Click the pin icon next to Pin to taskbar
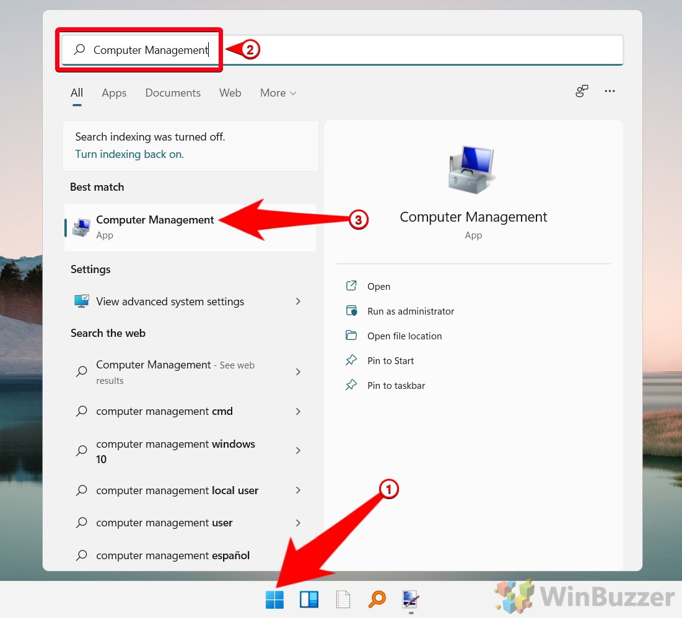Viewport: 682px width, 618px height. [351, 385]
